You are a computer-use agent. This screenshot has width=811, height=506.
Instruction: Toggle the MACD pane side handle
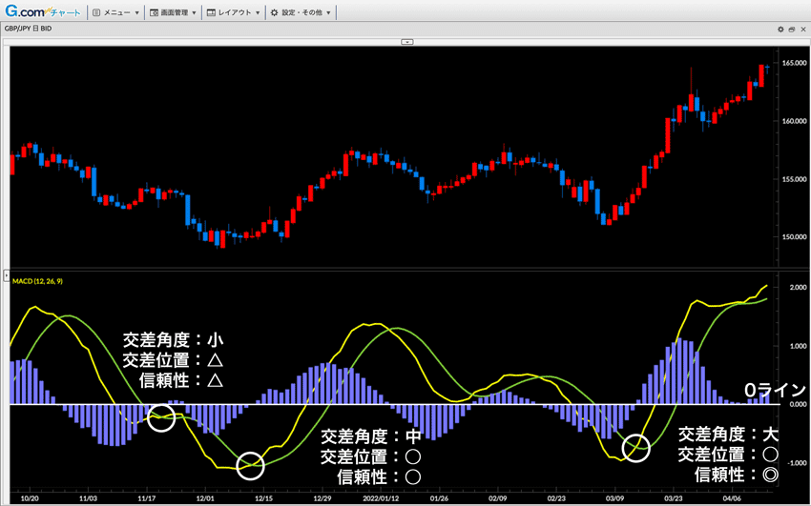coord(5,274)
